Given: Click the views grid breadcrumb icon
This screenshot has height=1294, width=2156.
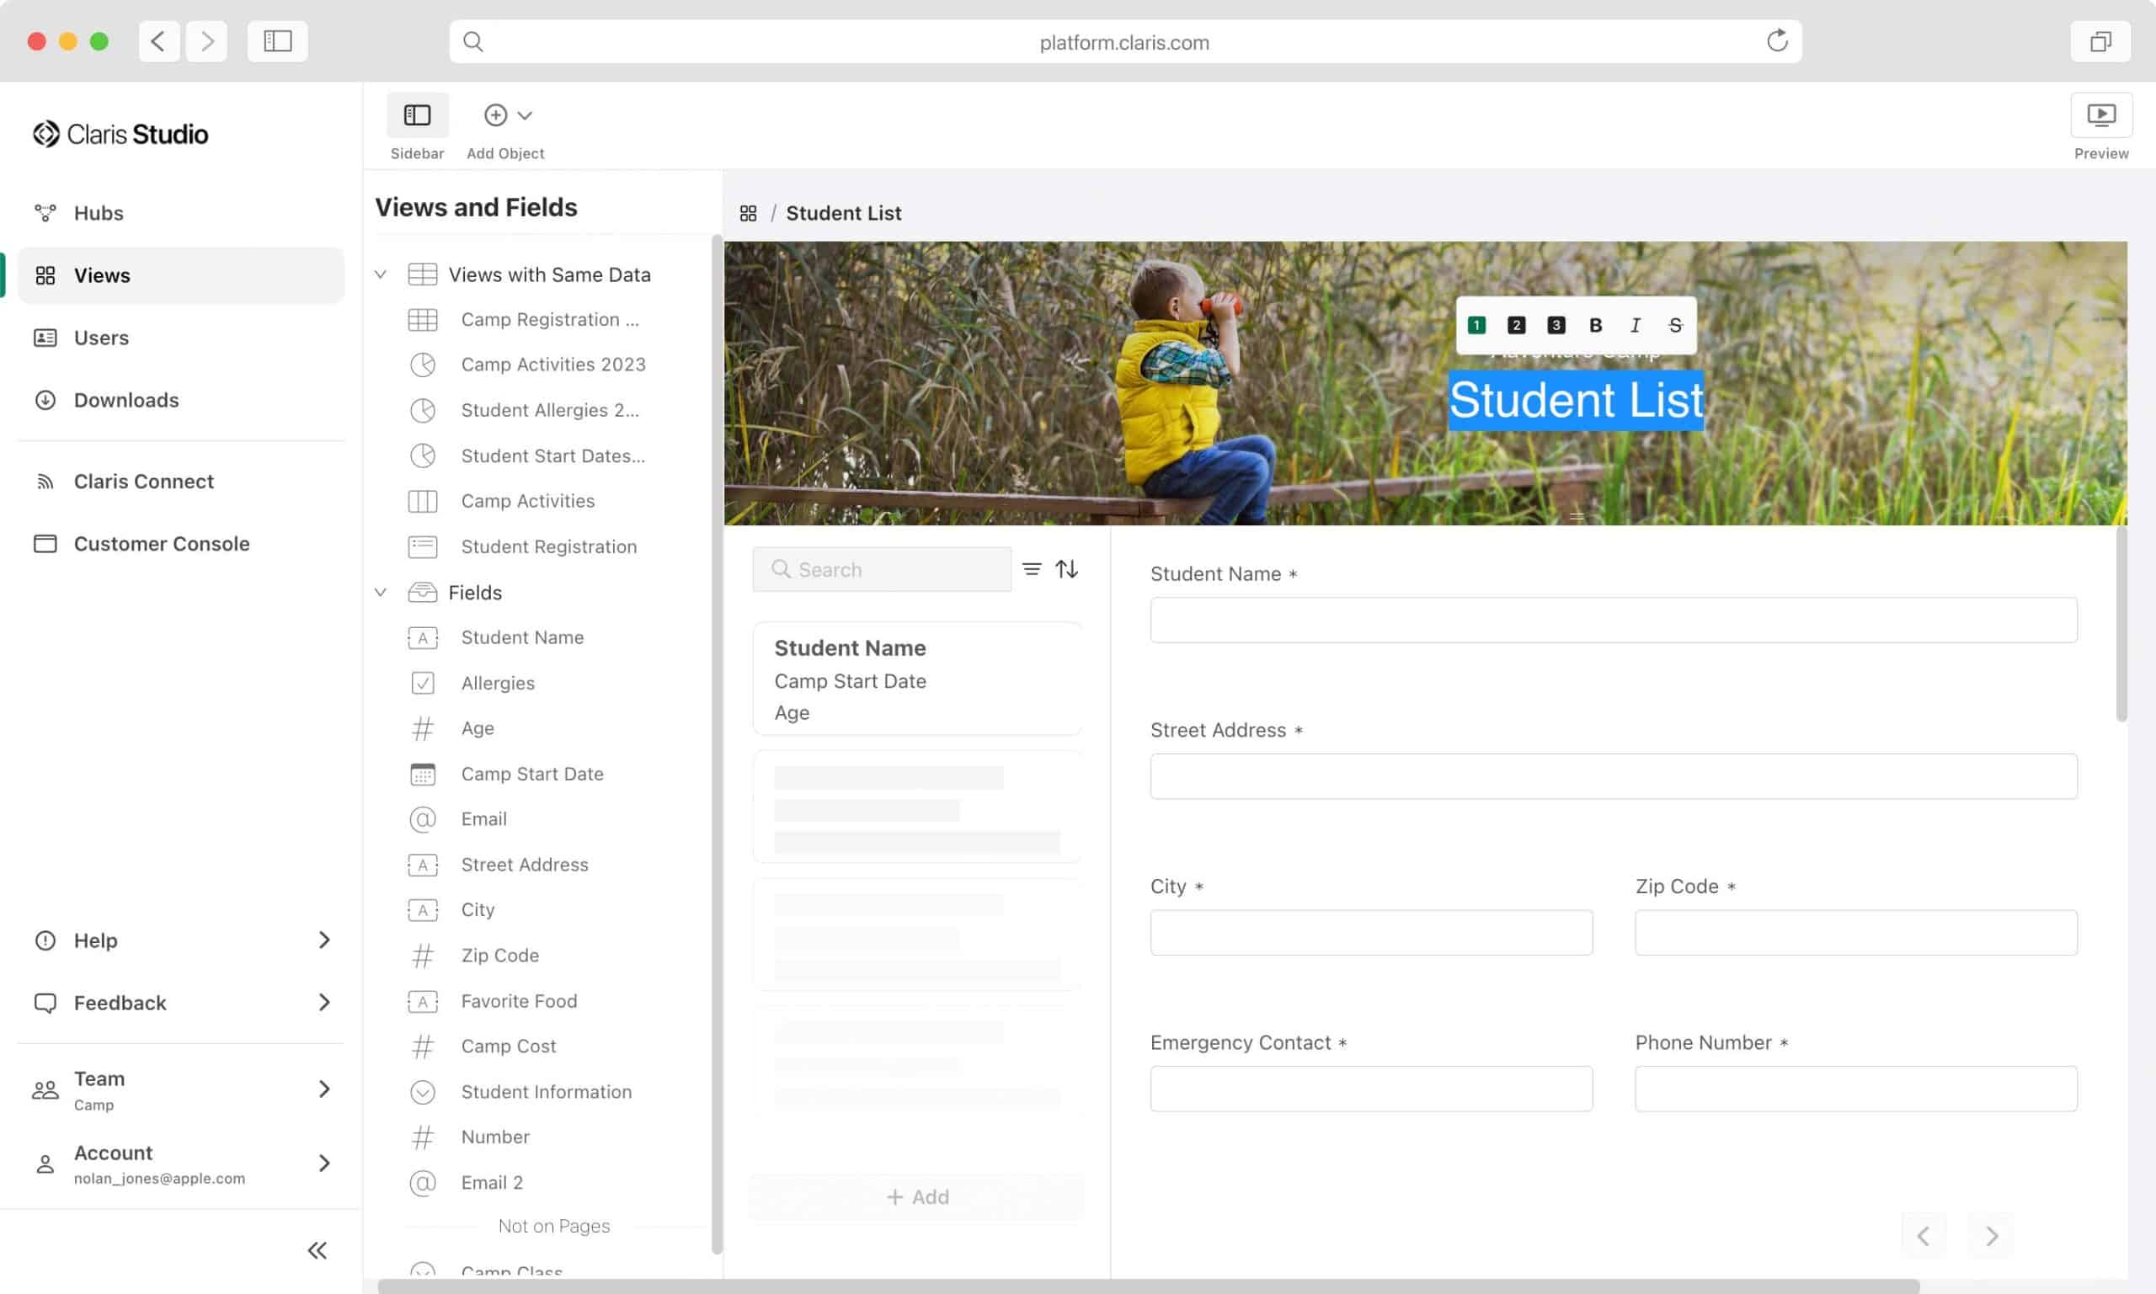Looking at the screenshot, I should (749, 214).
